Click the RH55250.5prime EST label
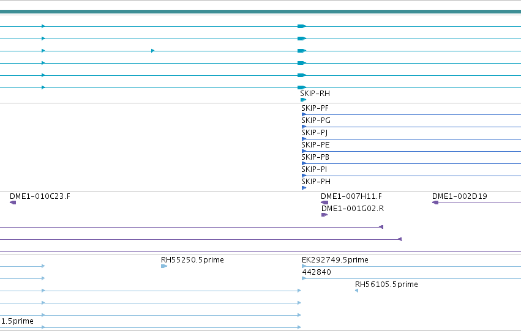This screenshot has height=331, width=521. click(192, 260)
